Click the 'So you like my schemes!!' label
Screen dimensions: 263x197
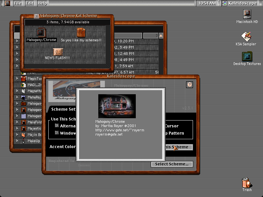(81, 40)
